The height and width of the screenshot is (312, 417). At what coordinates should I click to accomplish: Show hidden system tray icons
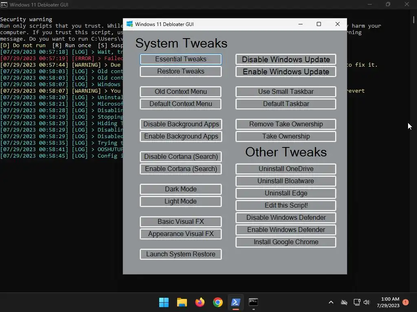[x=331, y=302]
